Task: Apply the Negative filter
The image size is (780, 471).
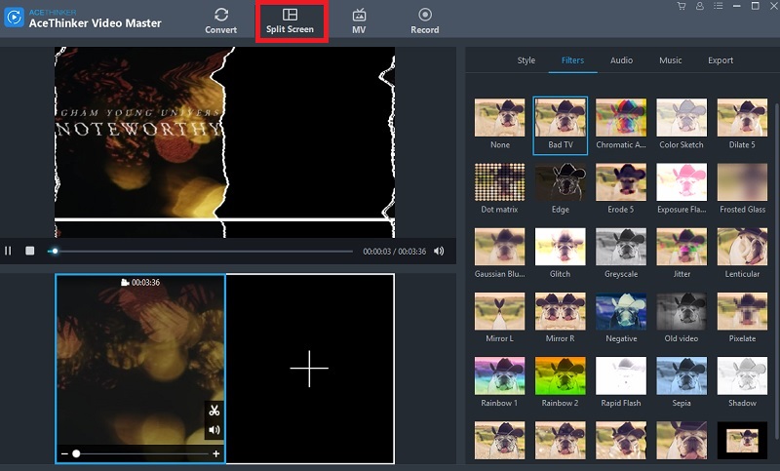Action: (x=621, y=318)
